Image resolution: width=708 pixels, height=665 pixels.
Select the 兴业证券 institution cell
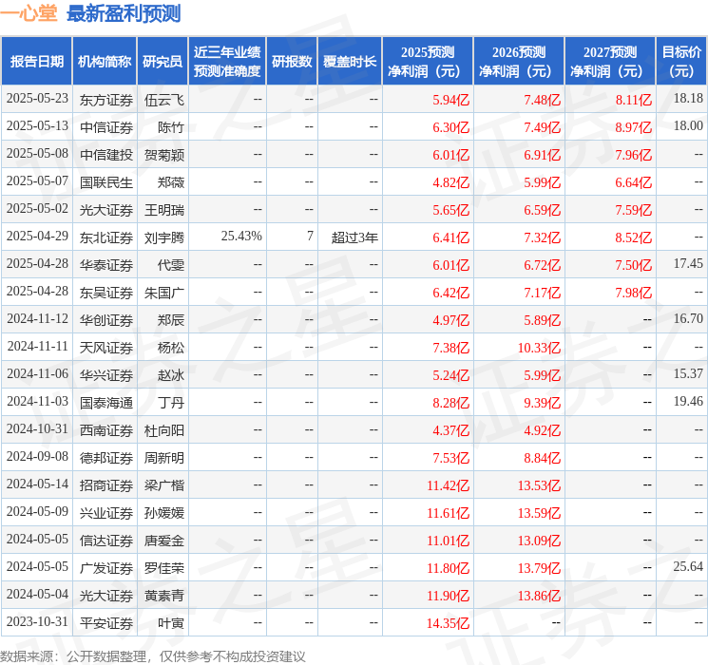(106, 513)
